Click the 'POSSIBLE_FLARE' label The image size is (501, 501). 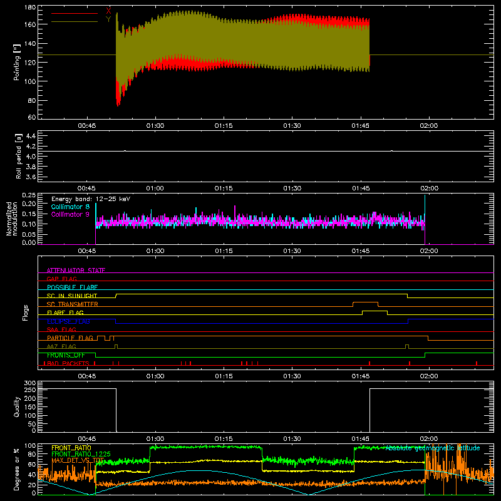pyautogui.click(x=72, y=287)
